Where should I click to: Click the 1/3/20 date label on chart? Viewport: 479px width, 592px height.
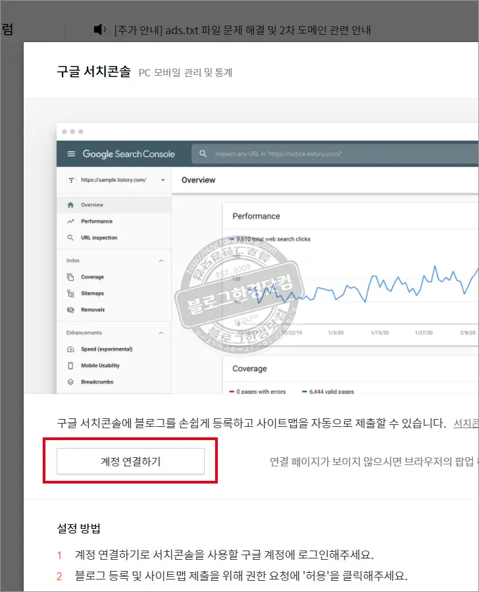click(336, 333)
